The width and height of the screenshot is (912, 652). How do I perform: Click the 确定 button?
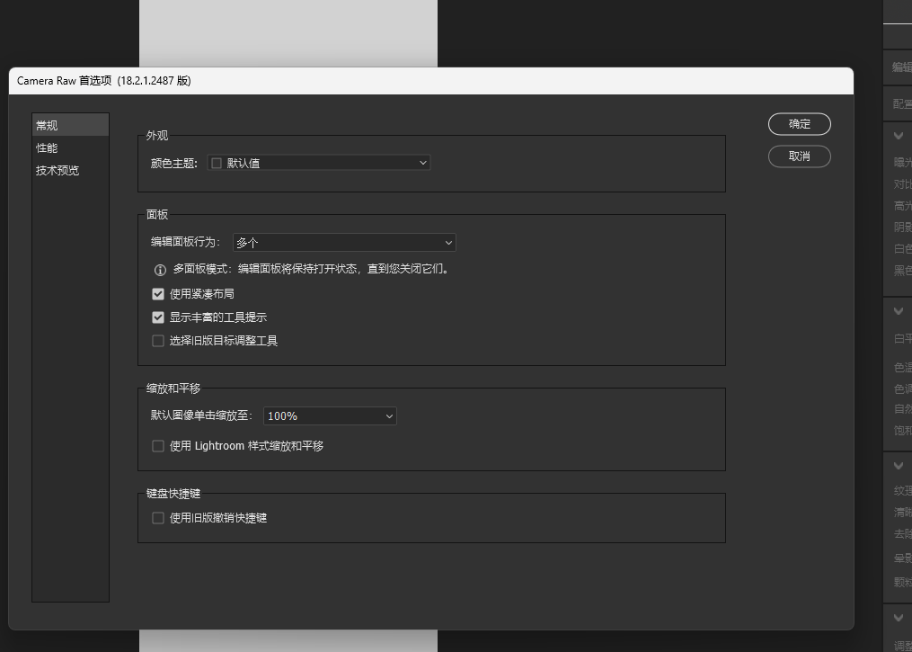point(799,124)
